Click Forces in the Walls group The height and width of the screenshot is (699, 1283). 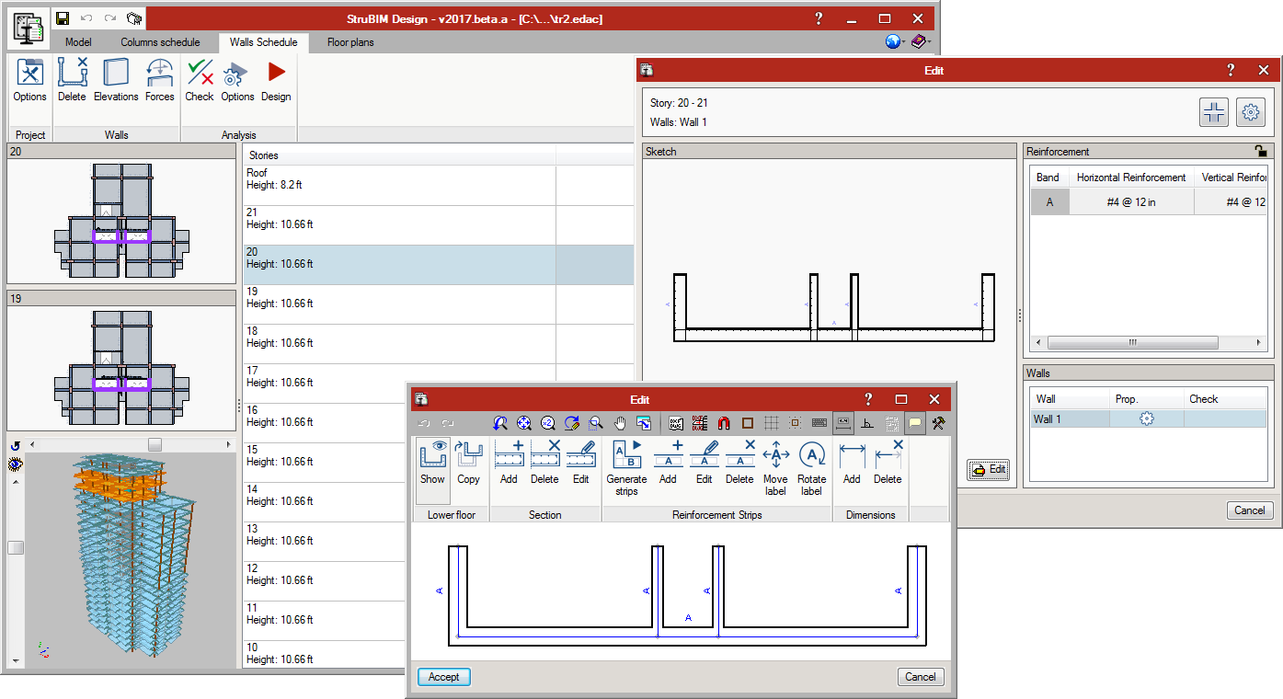[x=159, y=80]
